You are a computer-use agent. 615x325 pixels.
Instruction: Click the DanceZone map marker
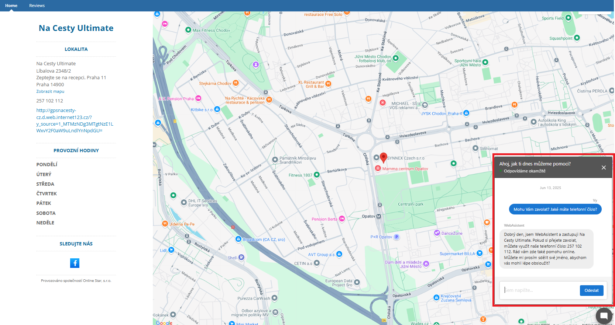[437, 233]
